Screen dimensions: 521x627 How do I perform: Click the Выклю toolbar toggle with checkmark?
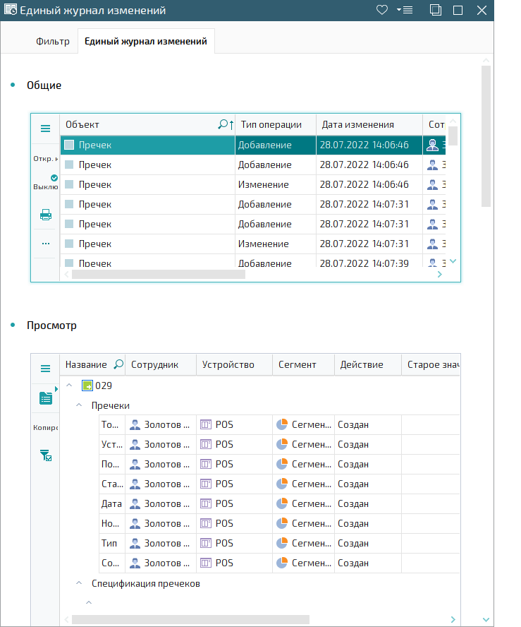point(45,183)
